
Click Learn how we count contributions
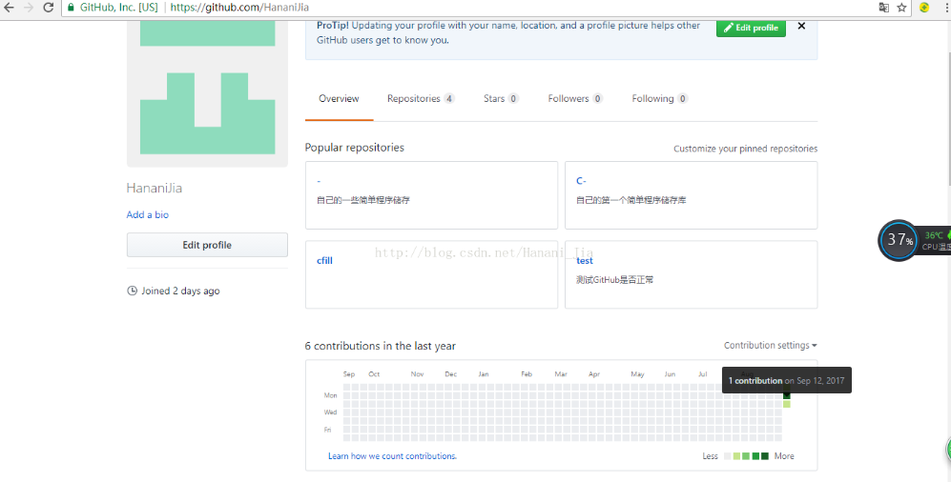coord(392,456)
